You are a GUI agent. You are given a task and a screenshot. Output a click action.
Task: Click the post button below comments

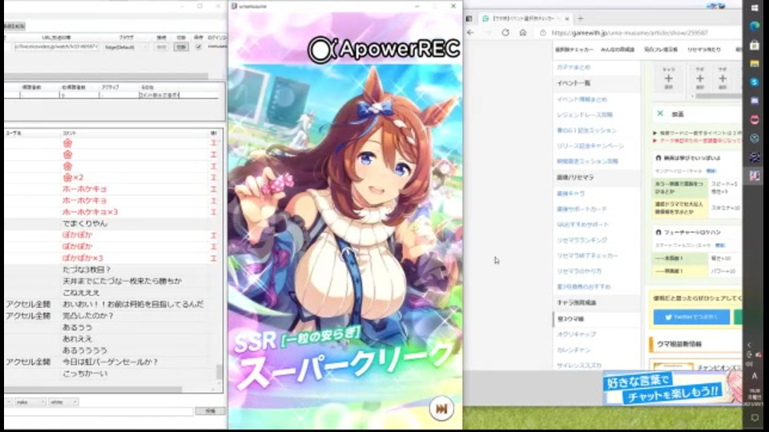pyautogui.click(x=211, y=411)
